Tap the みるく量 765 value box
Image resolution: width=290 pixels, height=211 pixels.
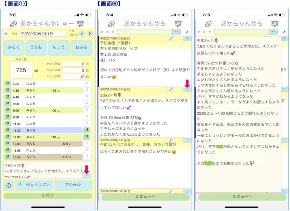coord(21,70)
